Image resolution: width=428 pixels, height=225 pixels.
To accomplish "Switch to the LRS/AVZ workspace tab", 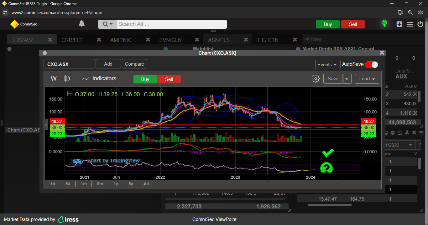I will pos(23,40).
